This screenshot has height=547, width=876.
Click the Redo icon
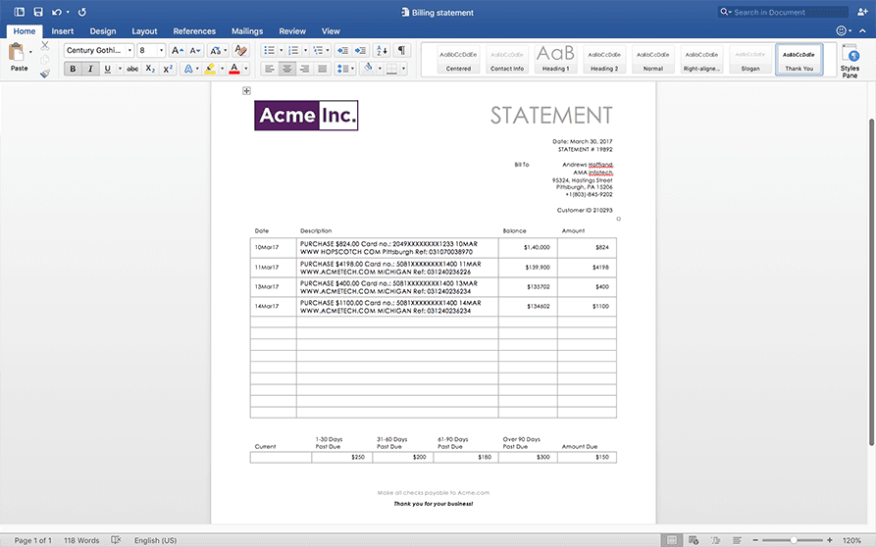pos(82,12)
